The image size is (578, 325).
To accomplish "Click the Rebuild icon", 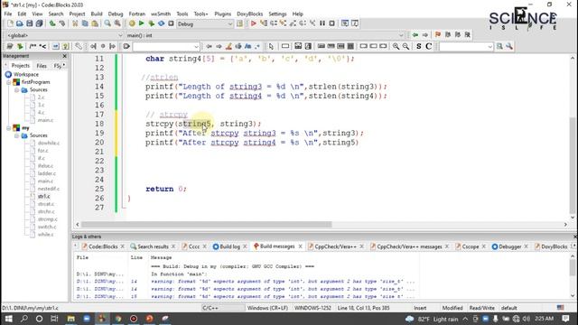I will click(x=161, y=23).
